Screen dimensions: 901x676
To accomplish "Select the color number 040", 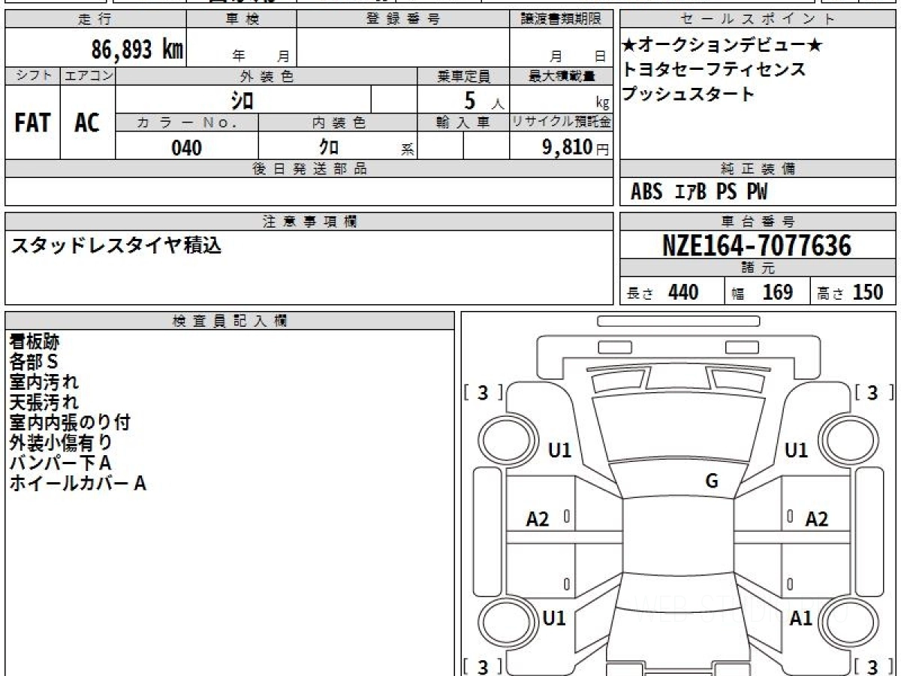I will tap(187, 147).
